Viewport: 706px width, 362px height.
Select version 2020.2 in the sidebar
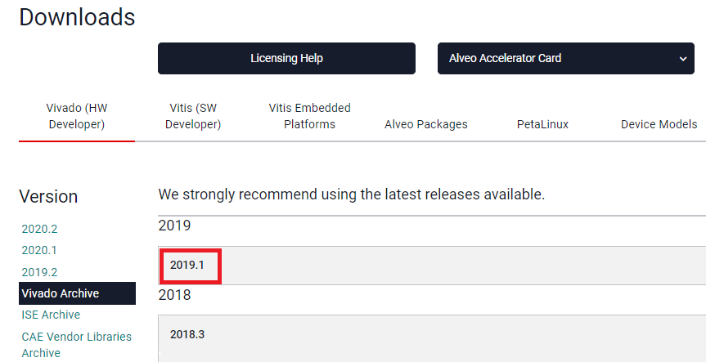point(39,229)
